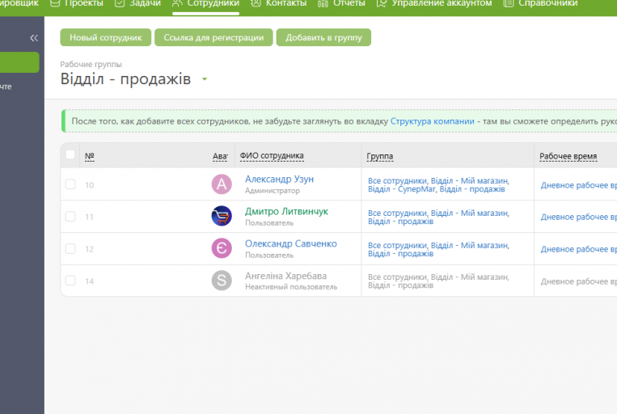
Task: Sort by the Ава column header
Action: tap(220, 156)
